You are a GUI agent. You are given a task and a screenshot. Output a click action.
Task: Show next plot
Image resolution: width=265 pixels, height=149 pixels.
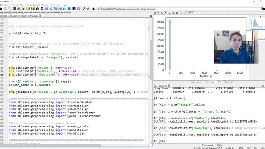177,13
